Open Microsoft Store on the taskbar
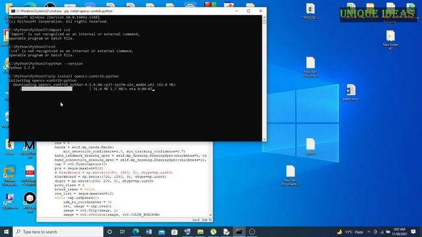Screen dimensions: 422x237 (x=174, y=232)
